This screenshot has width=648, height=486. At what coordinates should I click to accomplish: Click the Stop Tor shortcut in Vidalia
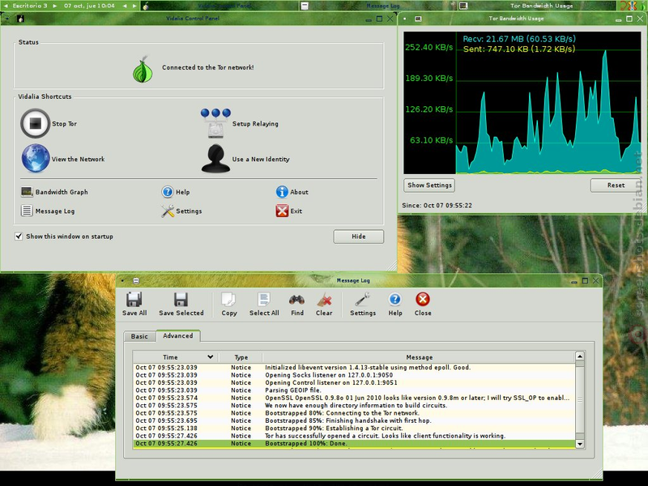(x=49, y=124)
